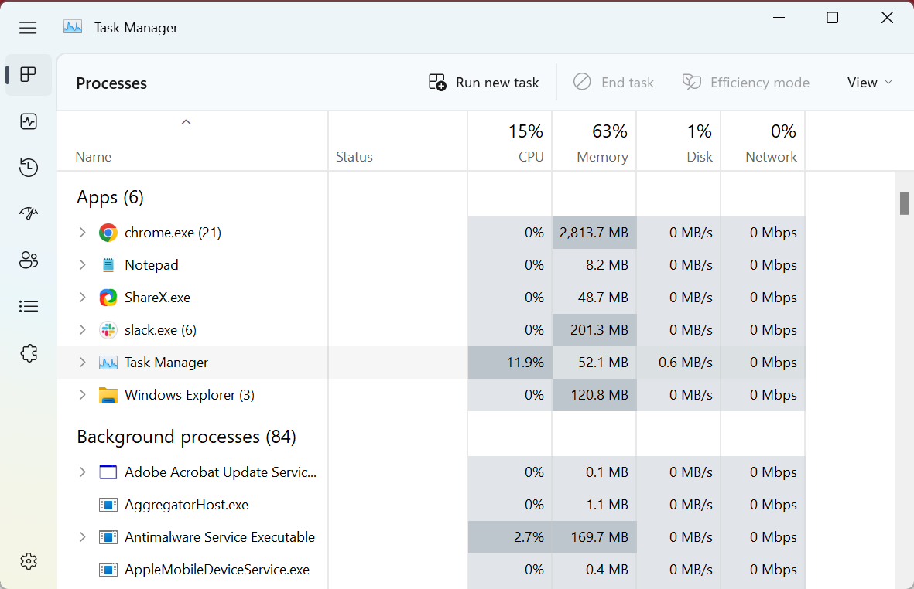
Task: Open the hamburger navigation menu
Action: click(x=28, y=27)
